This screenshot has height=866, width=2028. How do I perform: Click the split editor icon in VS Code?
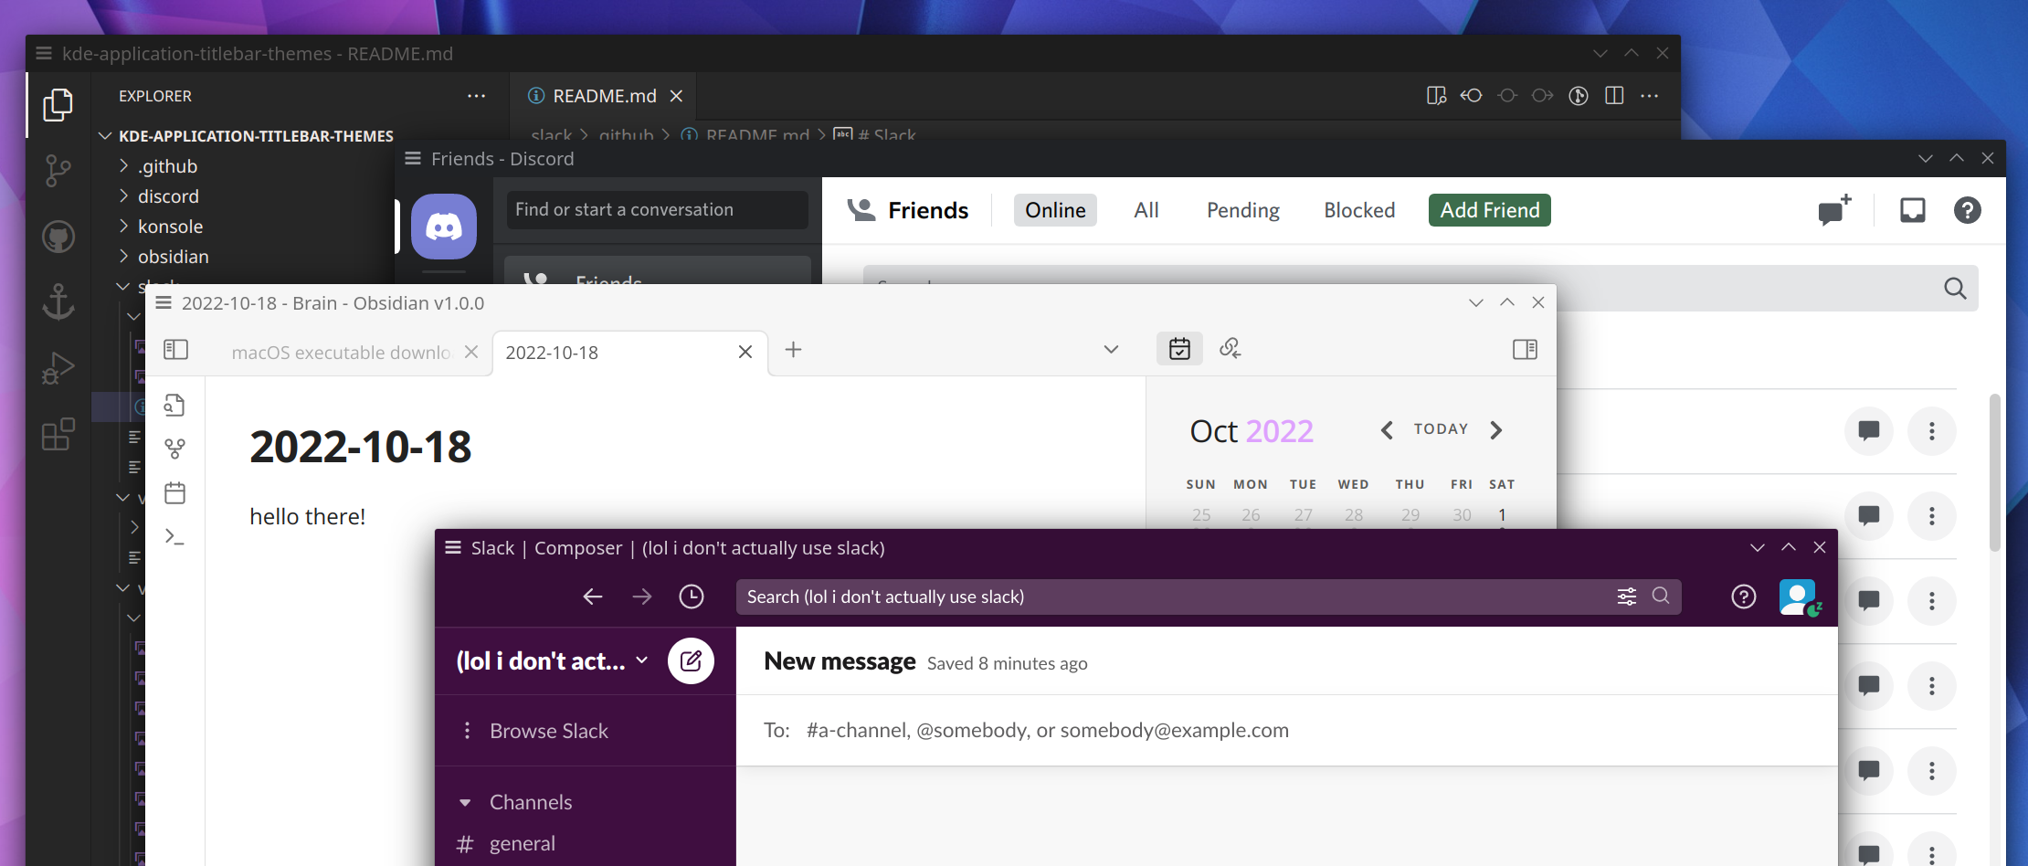(1614, 96)
